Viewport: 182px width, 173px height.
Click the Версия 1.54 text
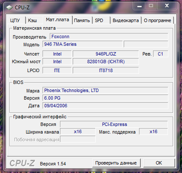[53, 164]
